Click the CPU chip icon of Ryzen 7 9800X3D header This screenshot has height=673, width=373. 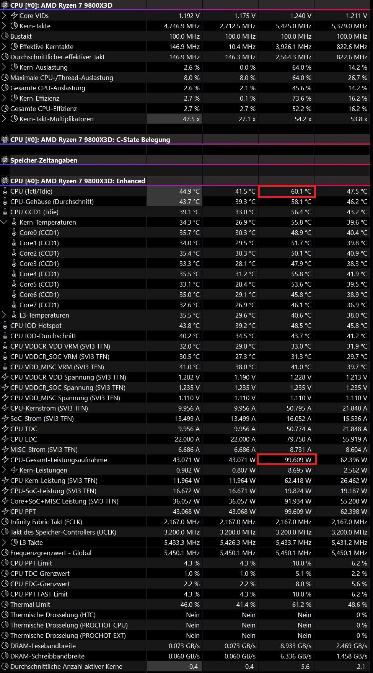pyautogui.click(x=5, y=5)
